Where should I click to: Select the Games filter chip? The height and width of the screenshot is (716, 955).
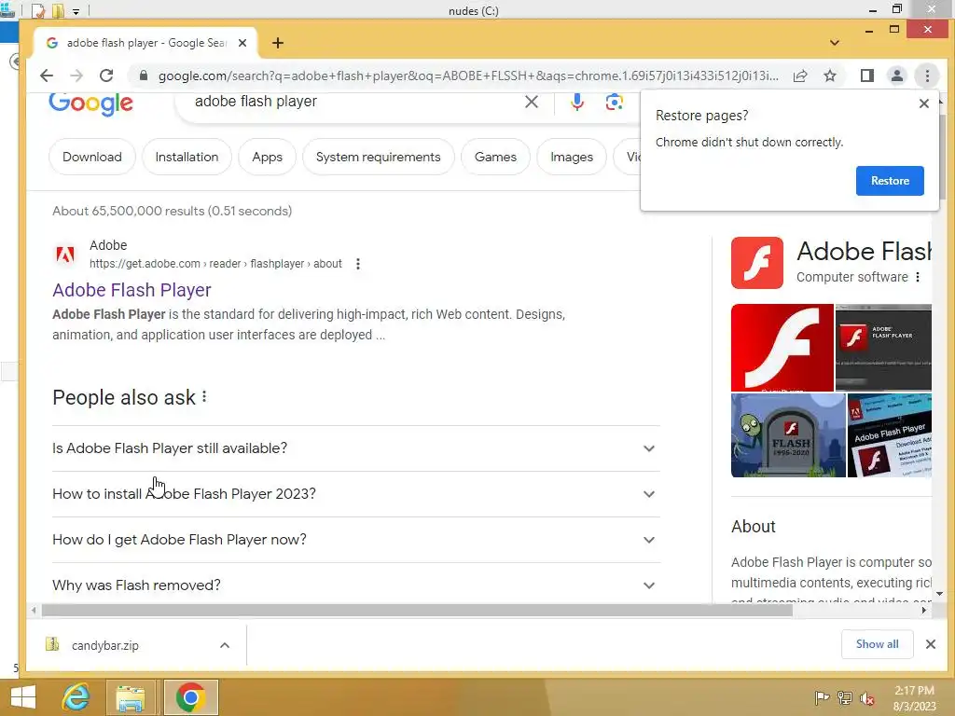click(496, 157)
